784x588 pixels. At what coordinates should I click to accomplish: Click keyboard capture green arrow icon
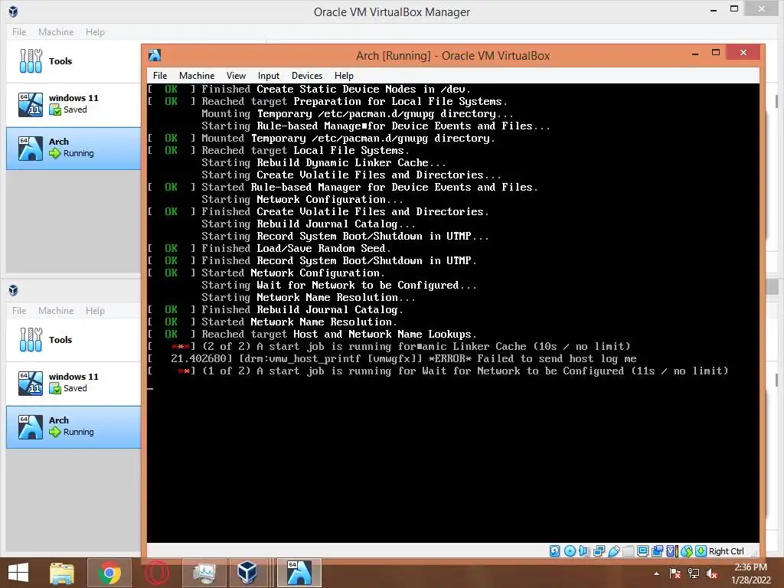pos(701,551)
